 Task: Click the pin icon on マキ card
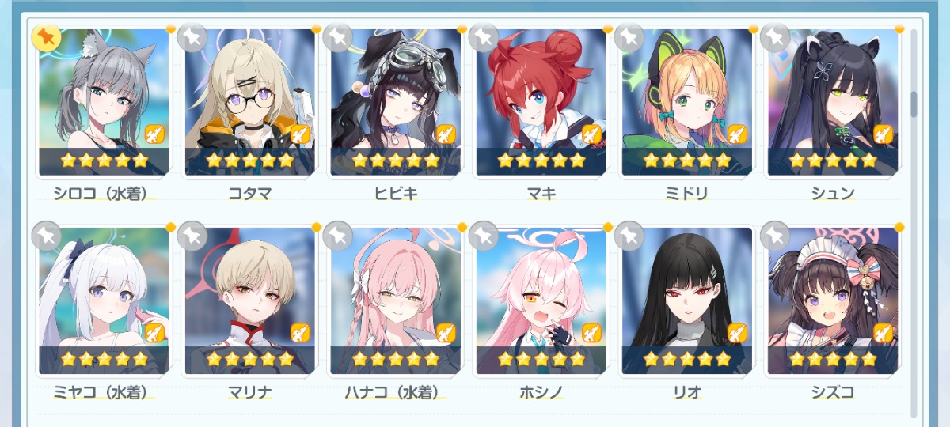tap(483, 37)
